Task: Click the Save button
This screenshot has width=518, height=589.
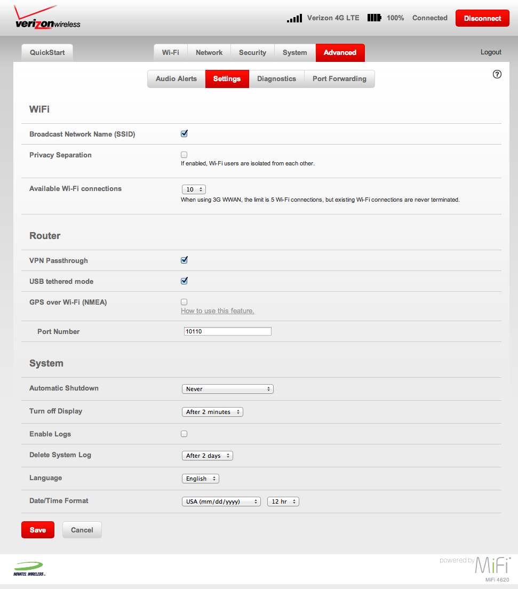Action: 38,530
